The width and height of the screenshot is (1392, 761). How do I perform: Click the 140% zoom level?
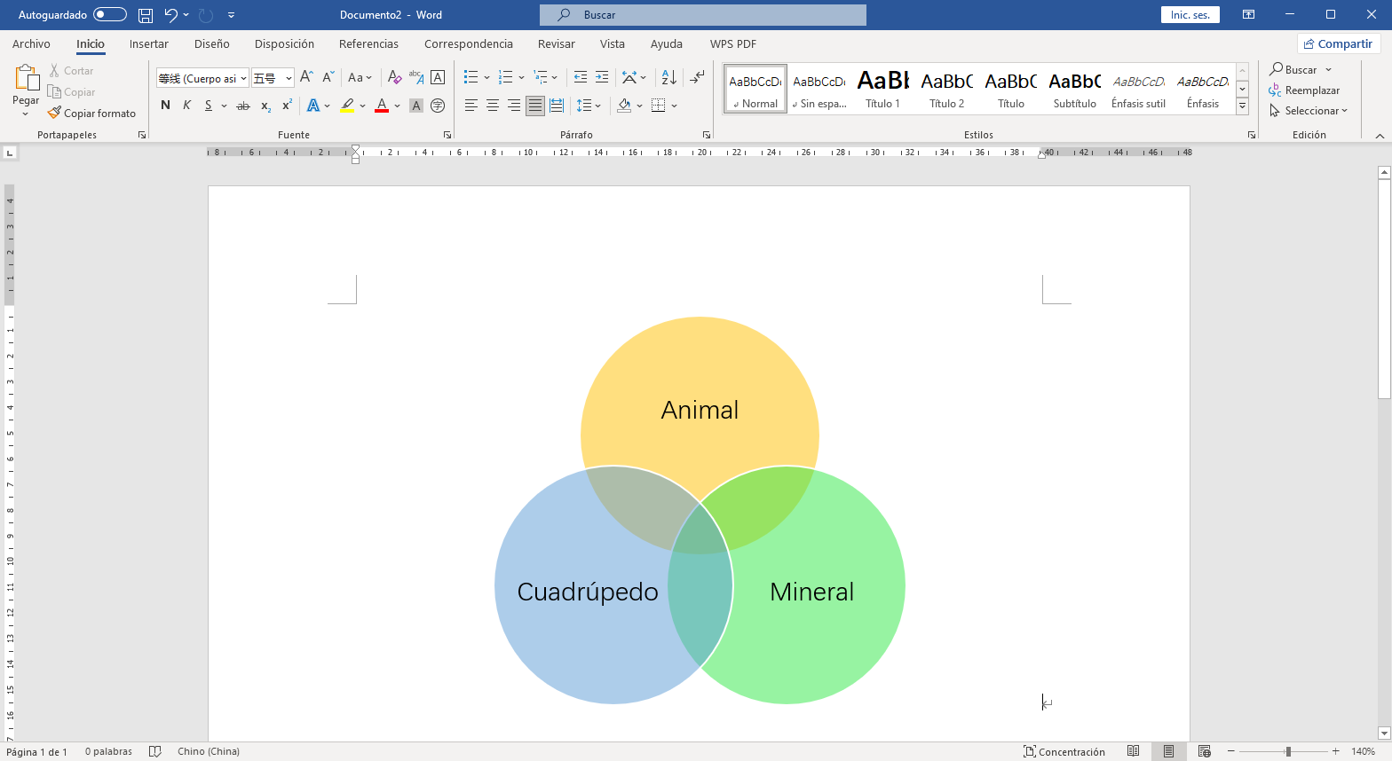click(1364, 751)
